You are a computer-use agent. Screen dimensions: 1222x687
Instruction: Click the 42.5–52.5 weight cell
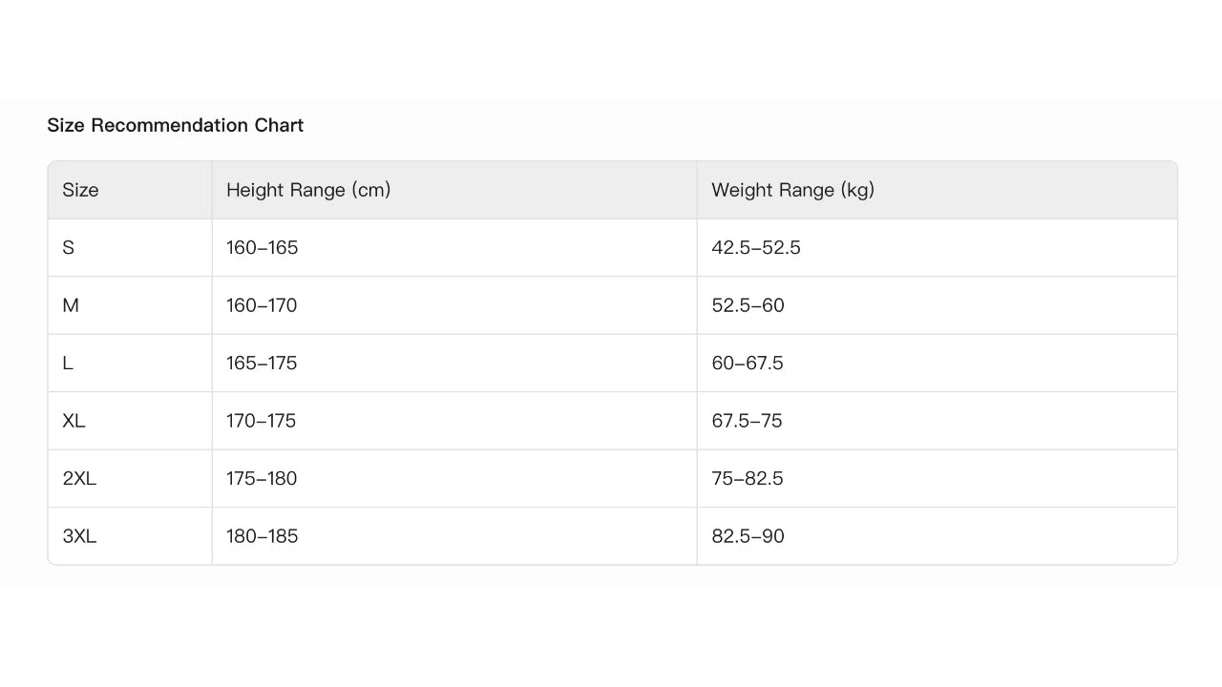point(755,248)
